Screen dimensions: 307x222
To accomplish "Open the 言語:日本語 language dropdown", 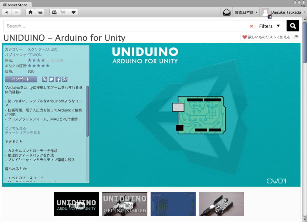I will pos(246,12).
